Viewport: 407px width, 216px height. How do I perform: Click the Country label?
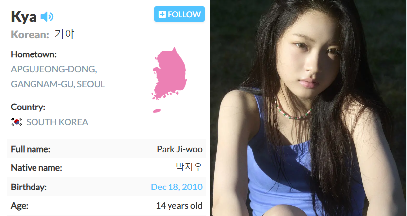(x=28, y=107)
